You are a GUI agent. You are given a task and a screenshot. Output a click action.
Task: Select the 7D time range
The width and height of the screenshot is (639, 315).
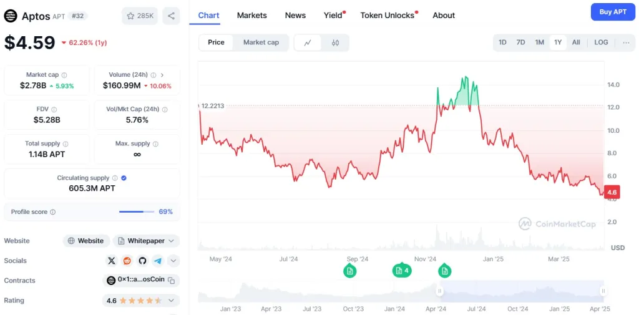click(520, 42)
